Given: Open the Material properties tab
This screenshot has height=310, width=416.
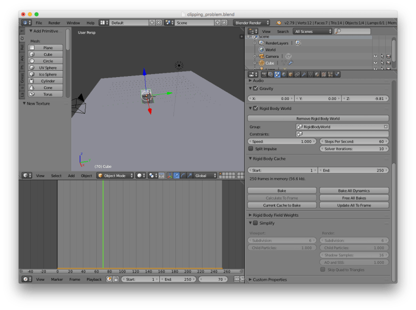Looking at the screenshot, I should pos(317,75).
